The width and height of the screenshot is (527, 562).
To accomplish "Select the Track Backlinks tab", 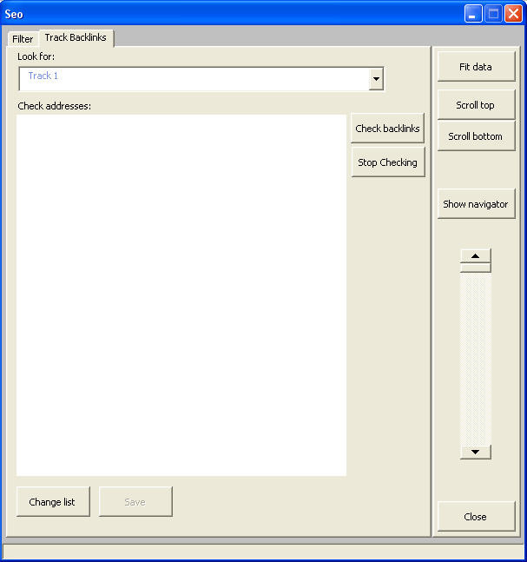I will click(x=76, y=37).
